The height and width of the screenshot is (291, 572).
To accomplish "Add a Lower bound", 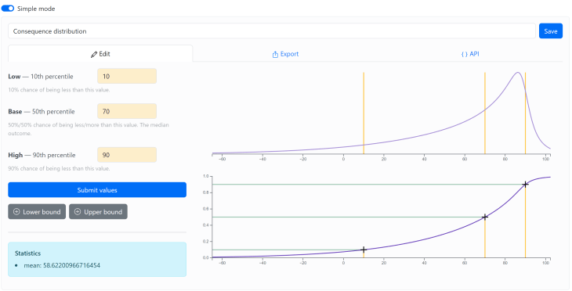I will pyautogui.click(x=37, y=212).
